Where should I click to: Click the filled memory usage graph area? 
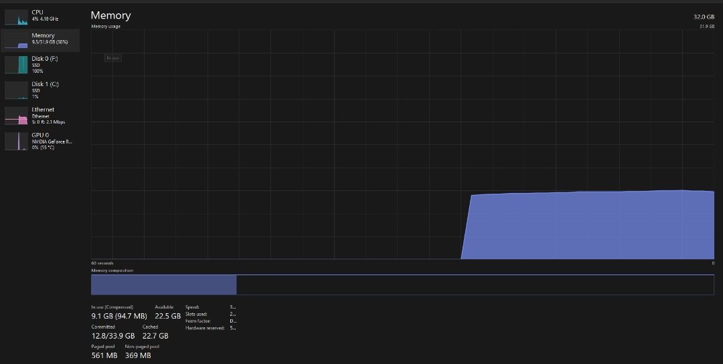coord(589,226)
